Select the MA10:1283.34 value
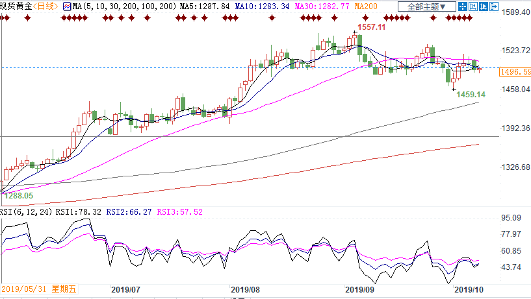The width and height of the screenshot is (531, 299). (262, 6)
